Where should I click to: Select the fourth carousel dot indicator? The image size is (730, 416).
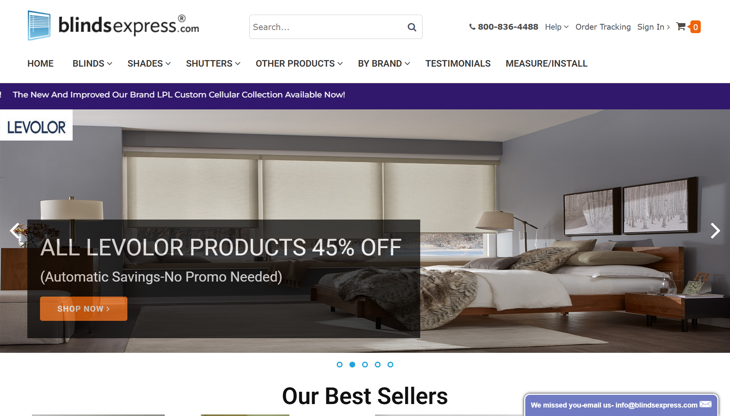pos(378,364)
